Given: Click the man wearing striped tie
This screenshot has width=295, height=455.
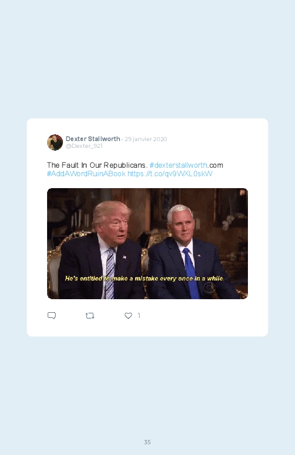Looking at the screenshot, I should (x=104, y=251).
